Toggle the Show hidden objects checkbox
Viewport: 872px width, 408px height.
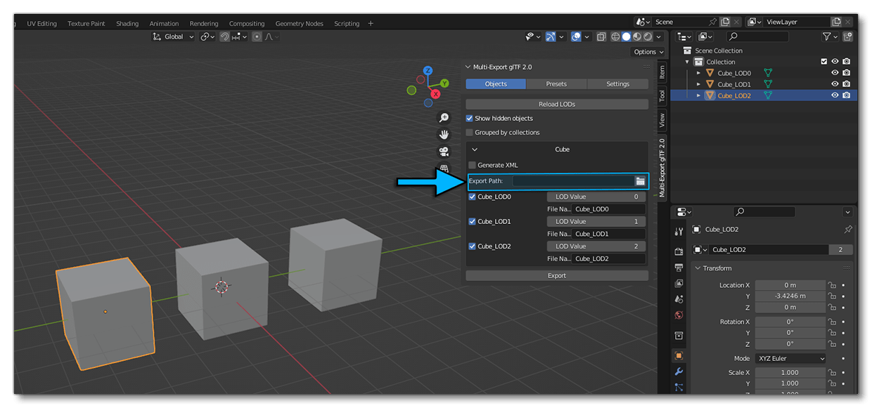(470, 118)
